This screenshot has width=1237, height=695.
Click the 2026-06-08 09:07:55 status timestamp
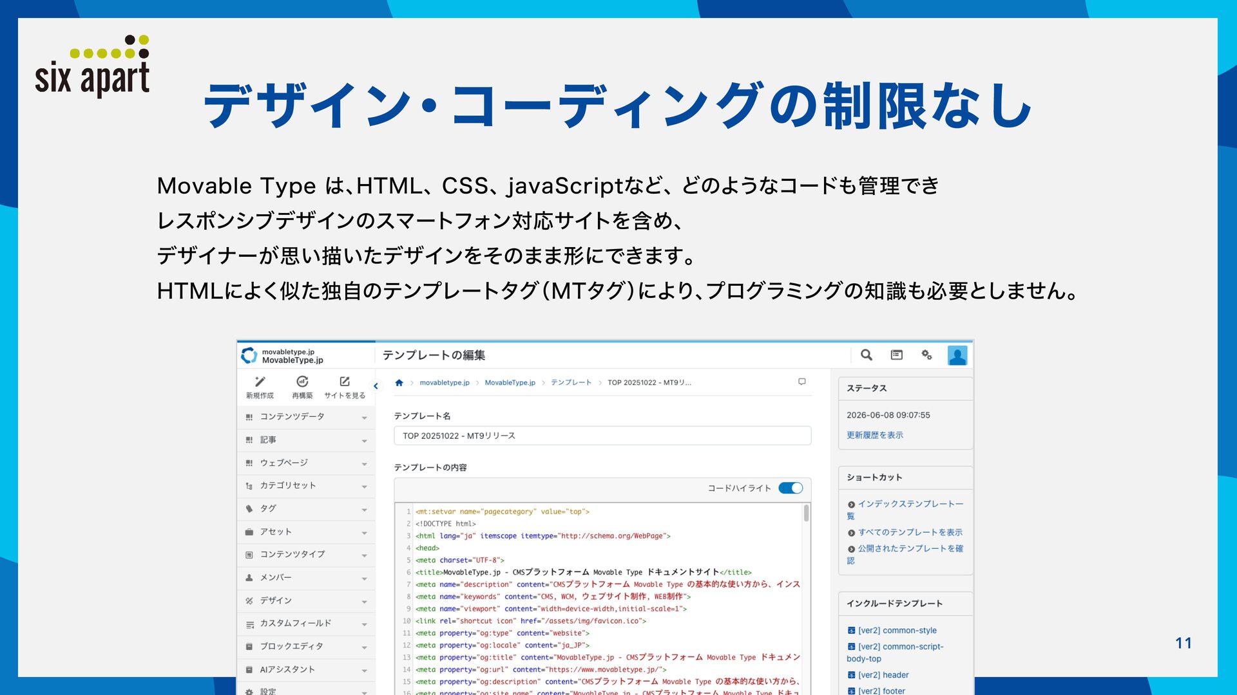point(888,415)
